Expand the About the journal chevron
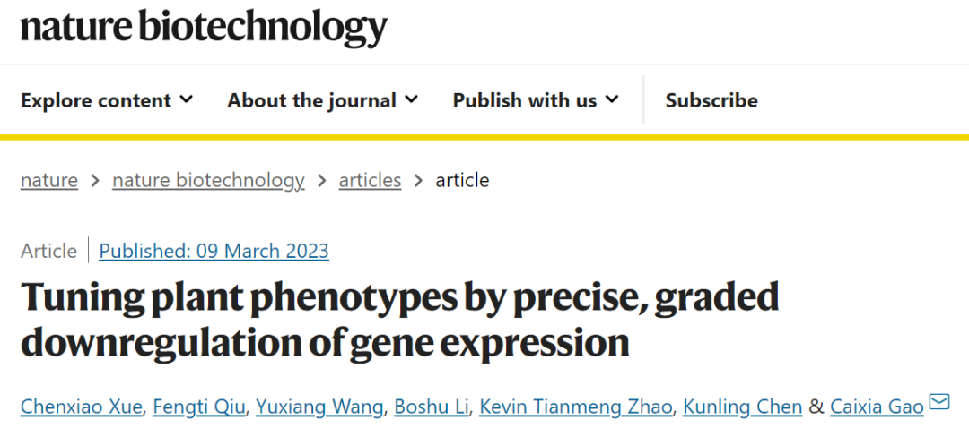This screenshot has height=437, width=969. point(412,99)
